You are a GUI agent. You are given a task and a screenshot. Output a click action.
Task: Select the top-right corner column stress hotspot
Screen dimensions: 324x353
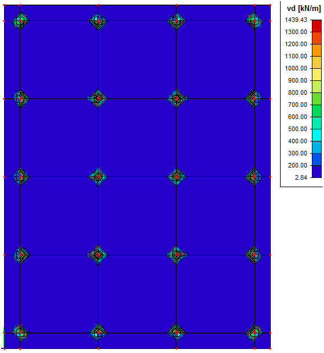[x=255, y=20]
